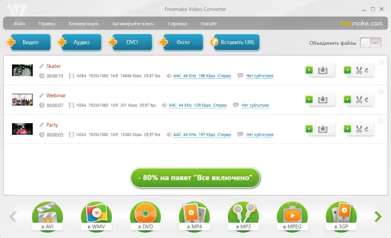
Task: Open the Файл menu
Action: pos(19,24)
